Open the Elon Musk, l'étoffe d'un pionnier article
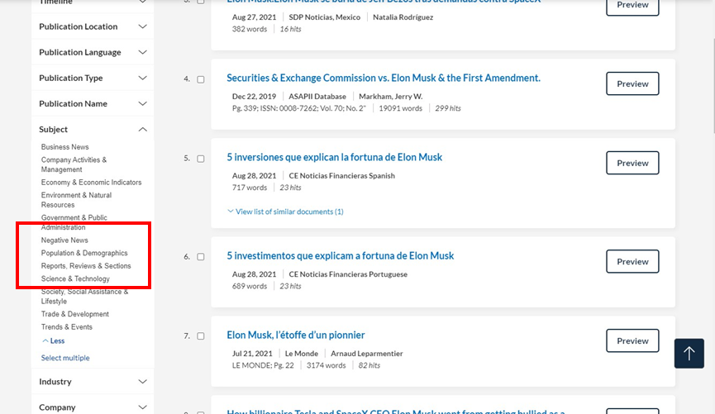The width and height of the screenshot is (715, 414). click(295, 335)
